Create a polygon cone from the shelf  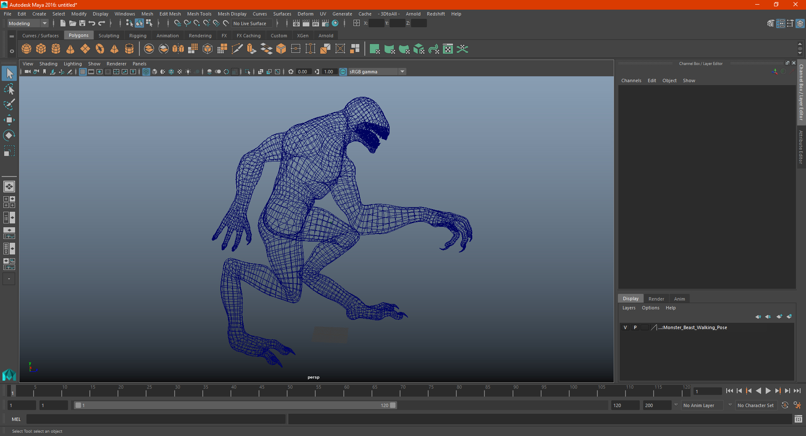[x=71, y=49]
